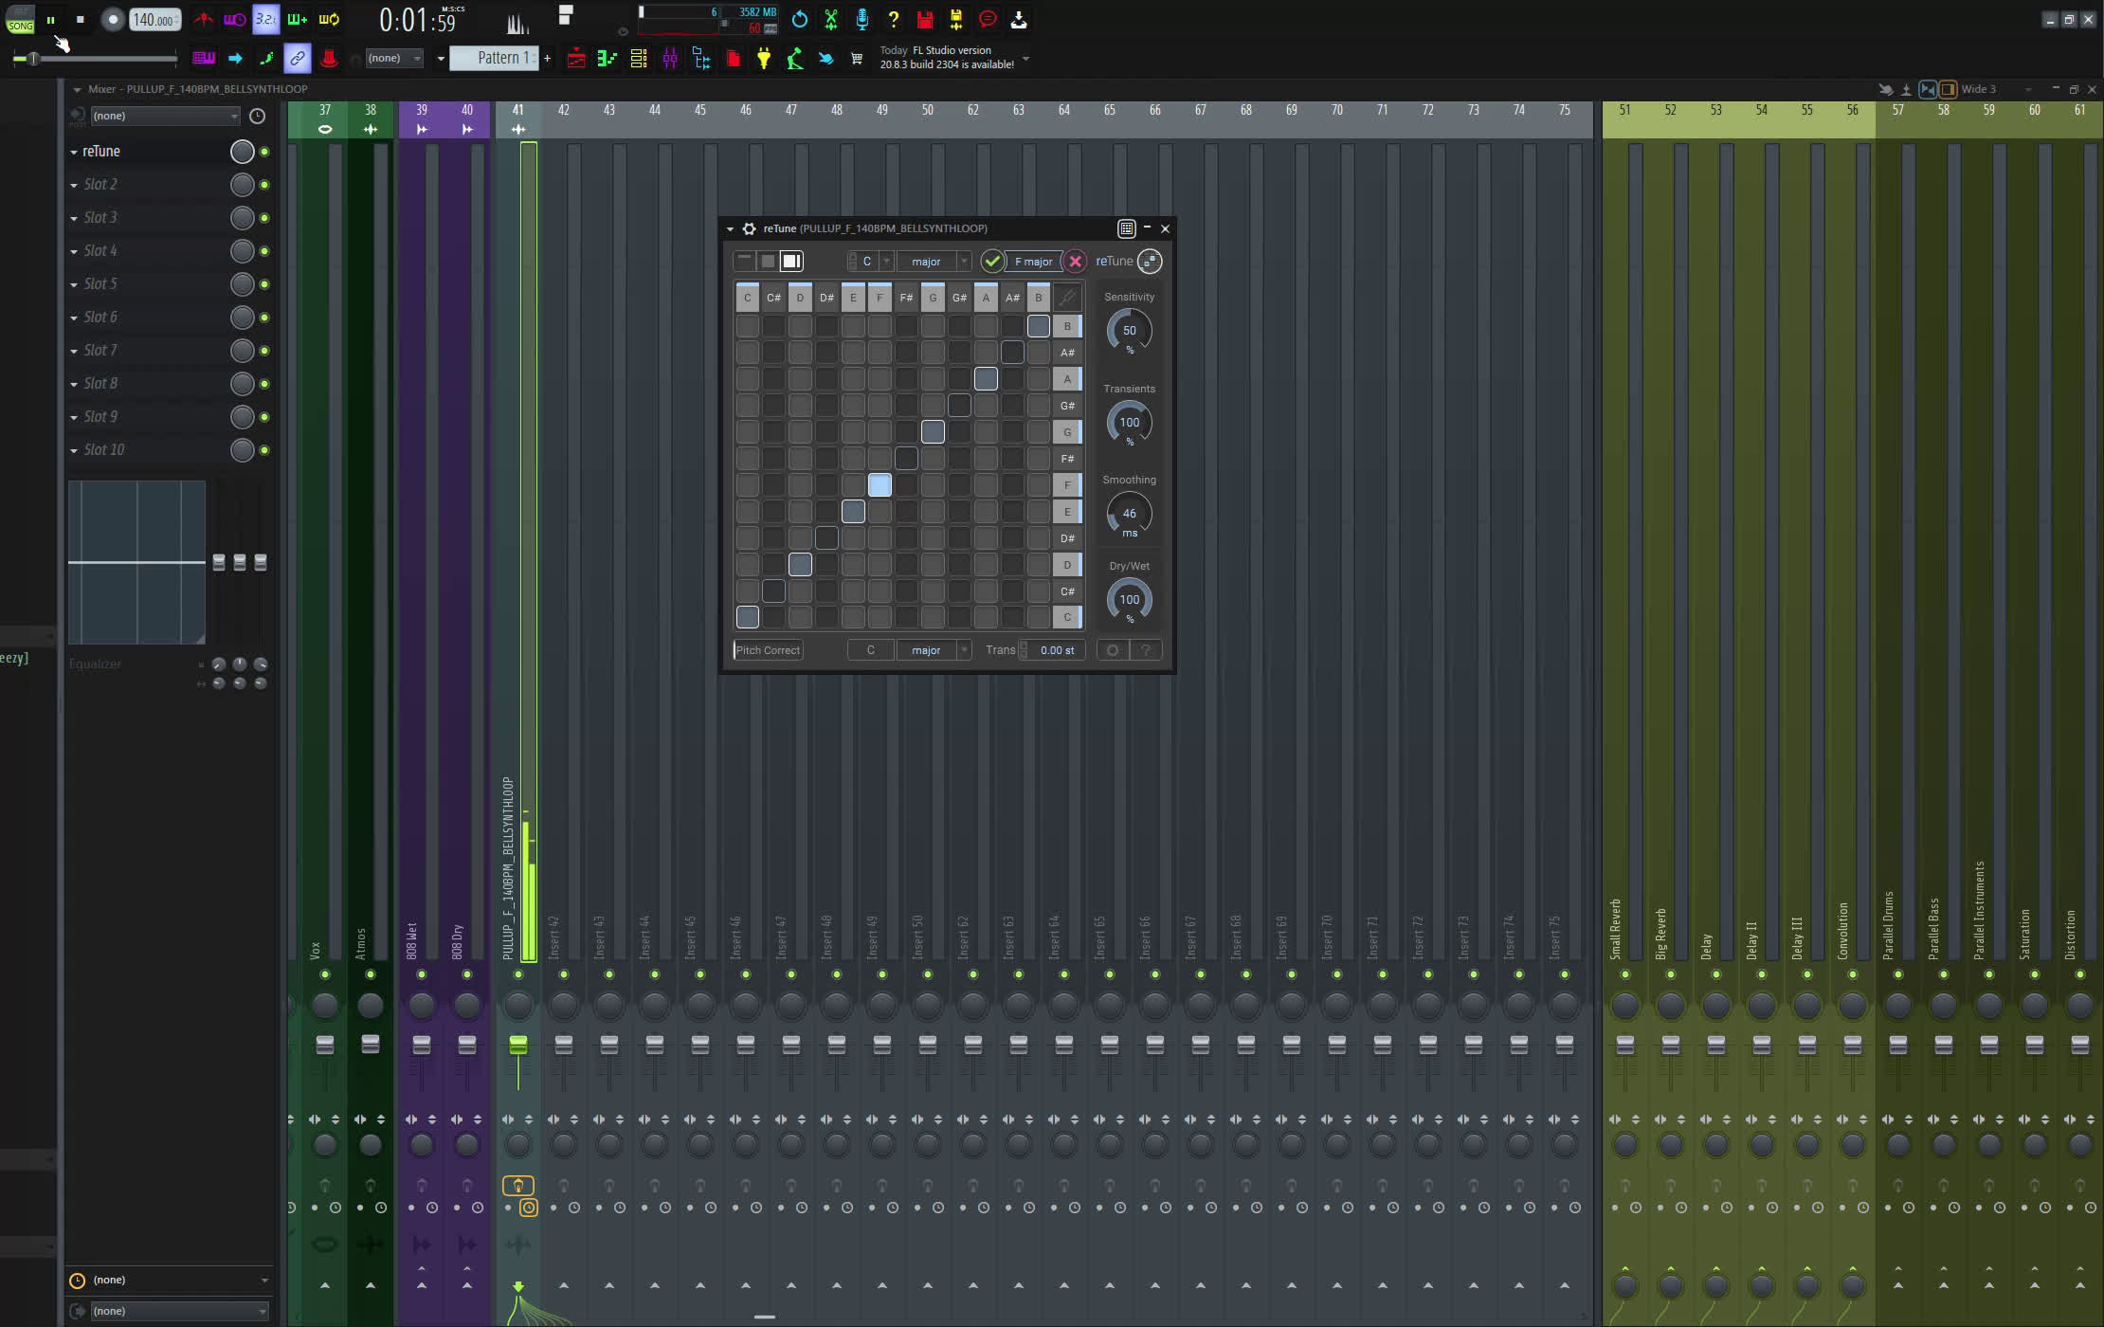Image resolution: width=2104 pixels, height=1327 pixels.
Task: Open the playlist view icon
Action: coord(575,59)
